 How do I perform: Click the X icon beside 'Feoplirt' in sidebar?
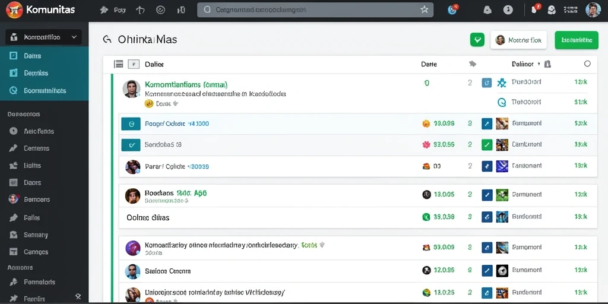coord(78,297)
